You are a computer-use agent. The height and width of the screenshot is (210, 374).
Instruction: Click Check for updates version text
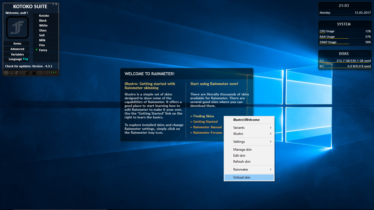(29, 66)
